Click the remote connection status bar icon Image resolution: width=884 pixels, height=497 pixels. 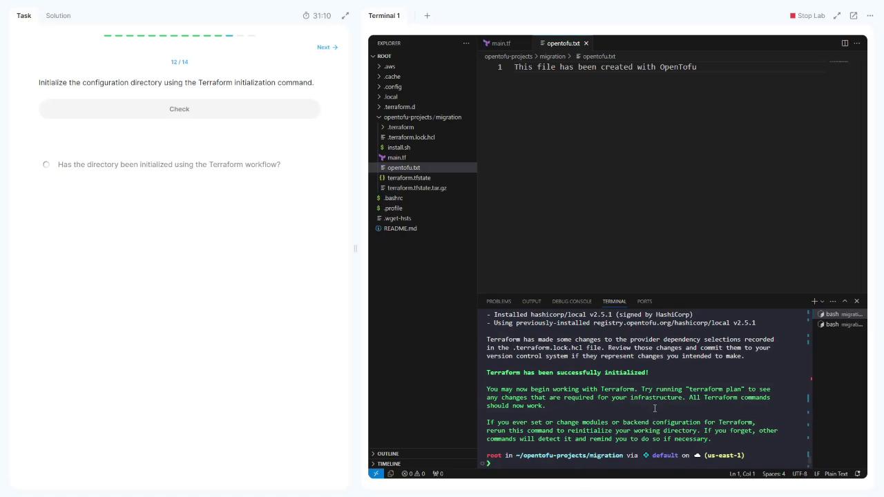point(376,474)
